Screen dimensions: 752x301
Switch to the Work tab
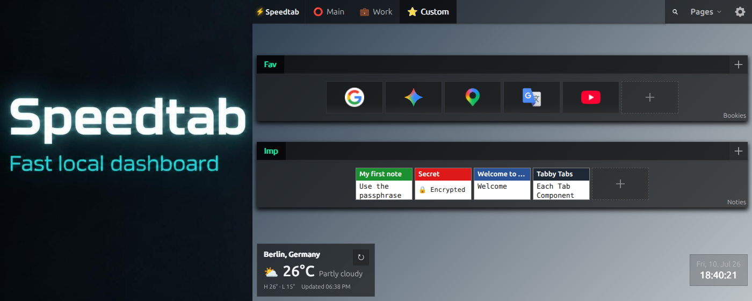(x=376, y=12)
